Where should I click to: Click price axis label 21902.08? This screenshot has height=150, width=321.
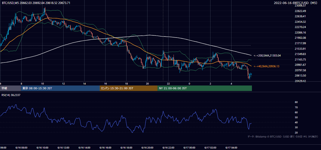[300, 38]
